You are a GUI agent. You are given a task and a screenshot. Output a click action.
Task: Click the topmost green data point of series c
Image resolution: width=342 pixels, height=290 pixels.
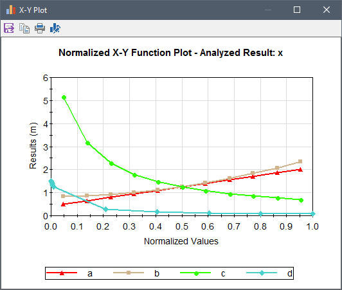(64, 97)
